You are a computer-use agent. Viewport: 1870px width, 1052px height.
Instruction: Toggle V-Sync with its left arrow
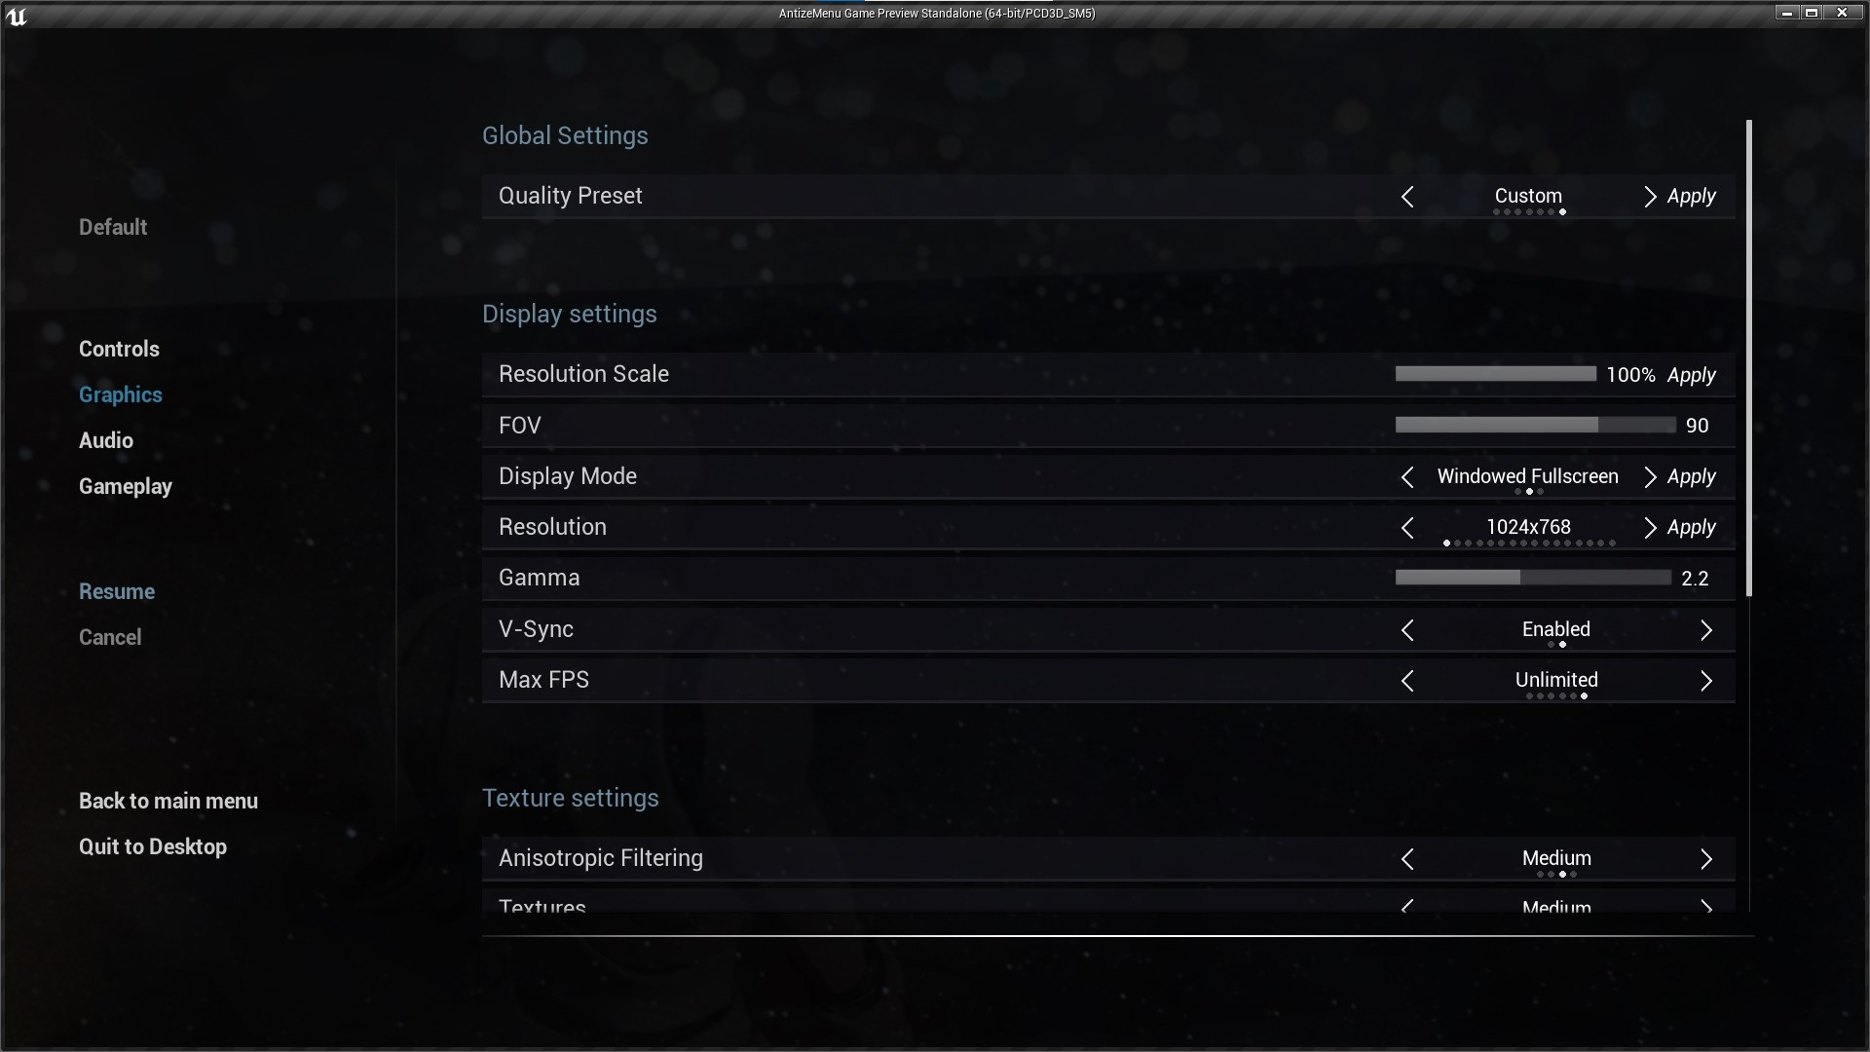click(1407, 630)
